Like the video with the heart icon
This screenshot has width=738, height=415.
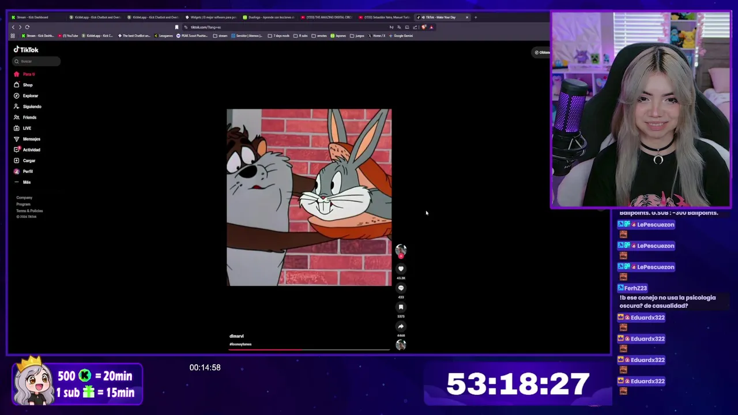[401, 269]
